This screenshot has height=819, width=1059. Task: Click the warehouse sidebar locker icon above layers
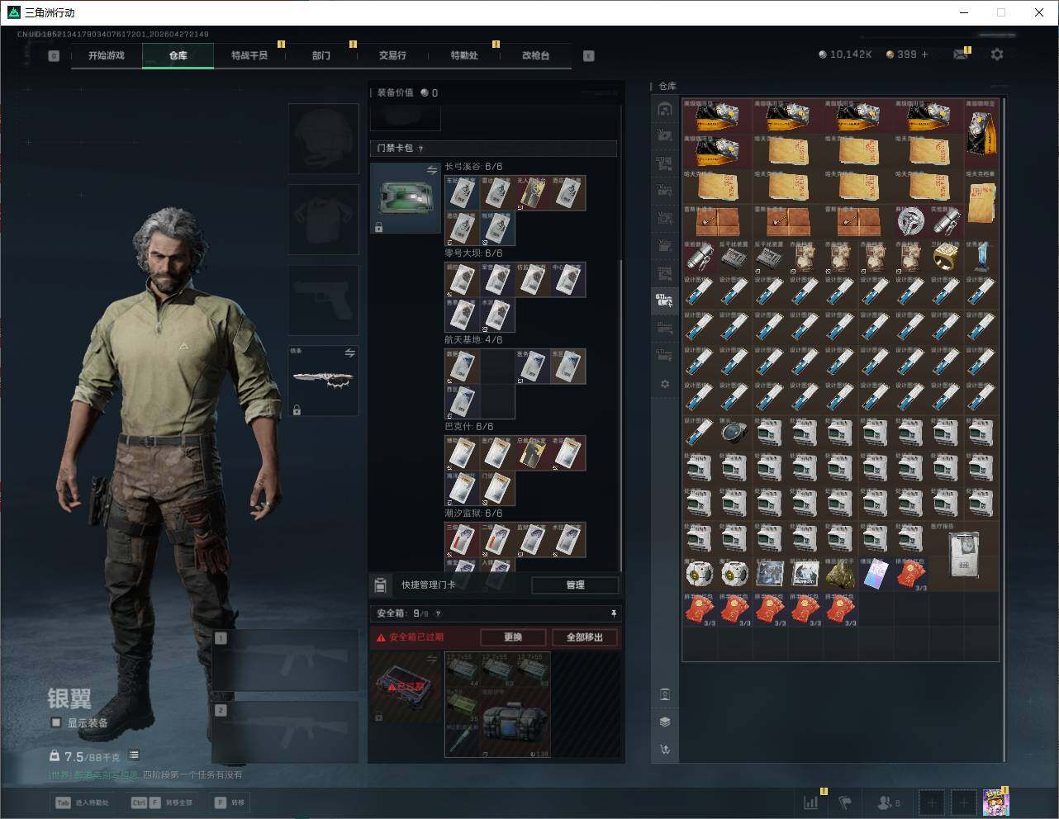tap(665, 694)
